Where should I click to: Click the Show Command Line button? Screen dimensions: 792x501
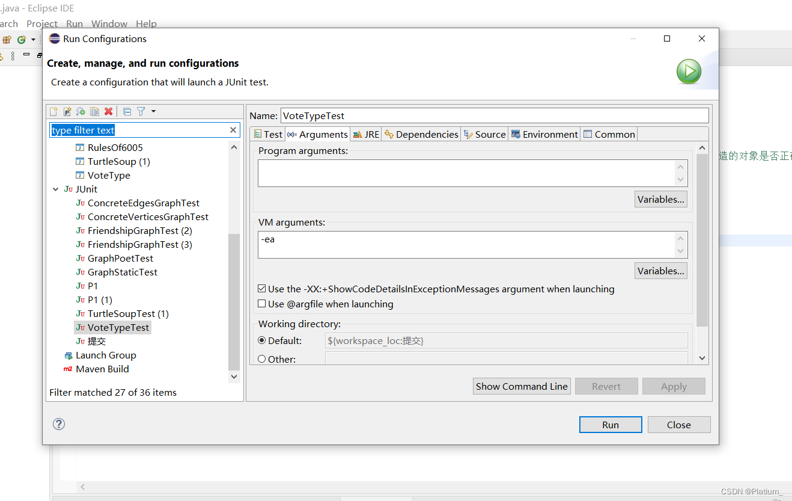click(522, 386)
